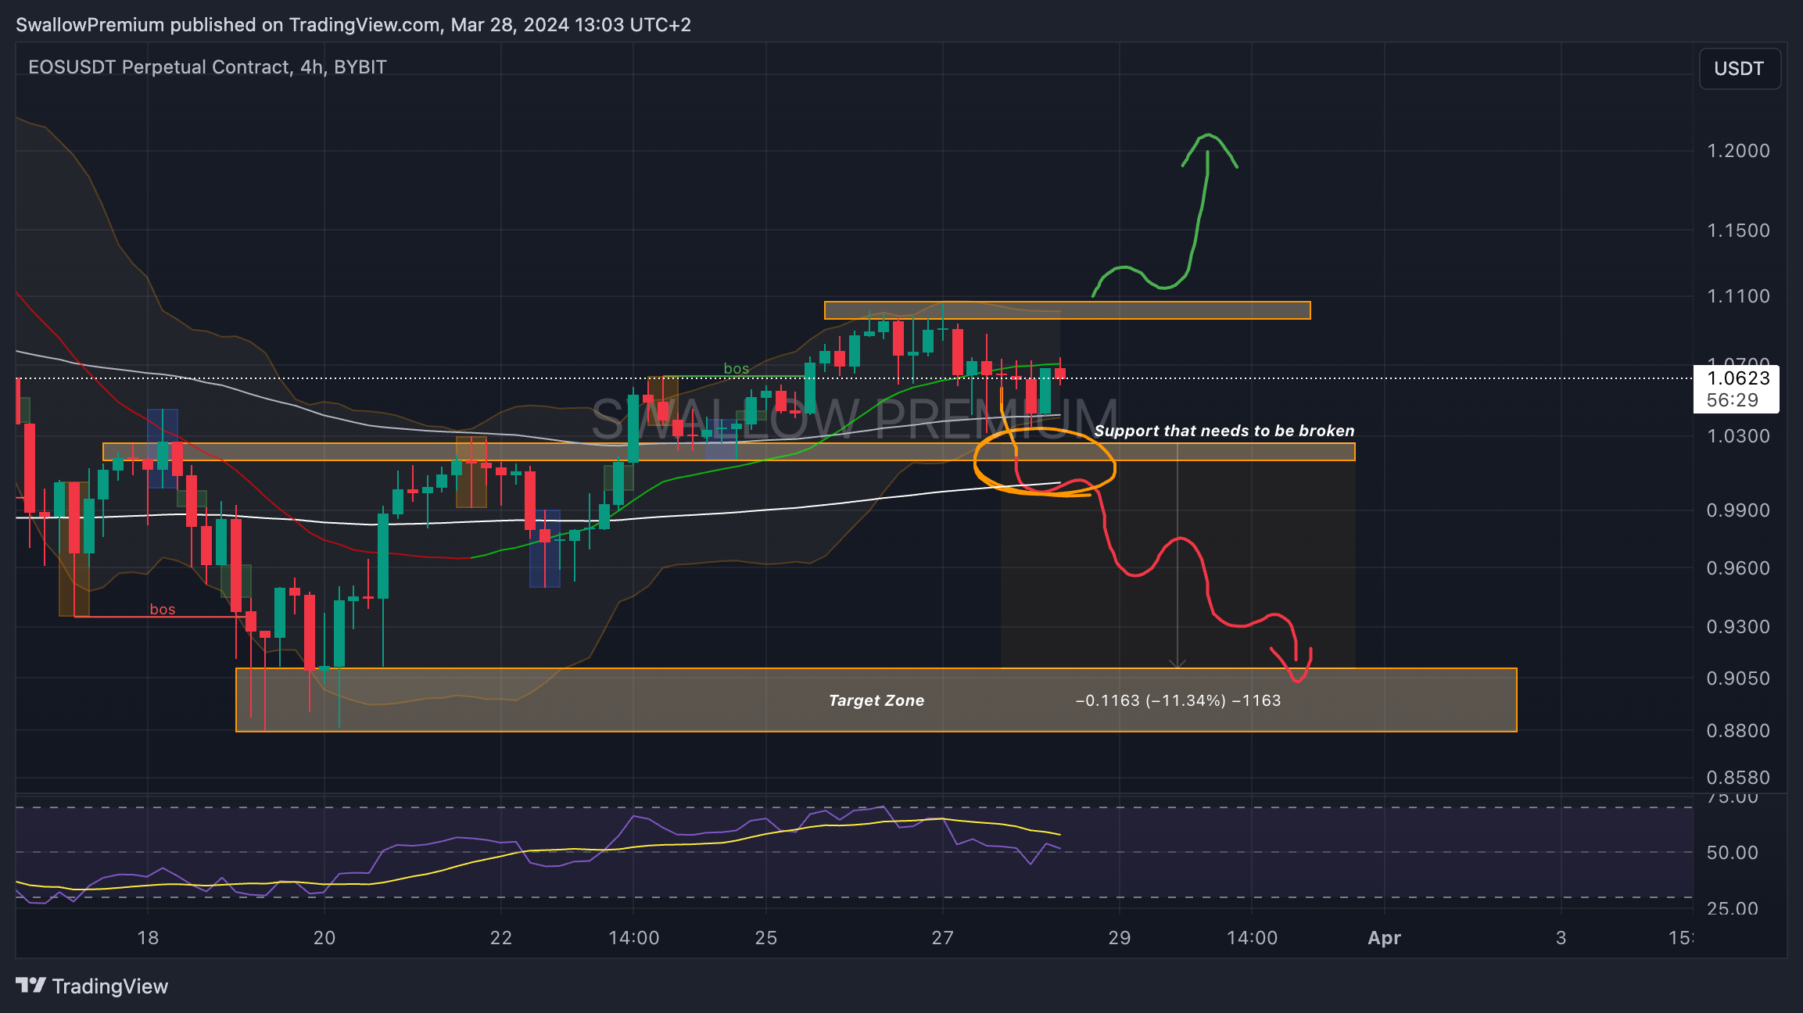
Task: Click the published-on TradingView.com header text
Action: click(x=353, y=25)
